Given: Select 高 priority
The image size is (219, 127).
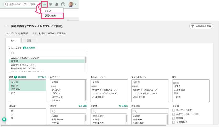Looking at the screenshot, I should 28,111.
